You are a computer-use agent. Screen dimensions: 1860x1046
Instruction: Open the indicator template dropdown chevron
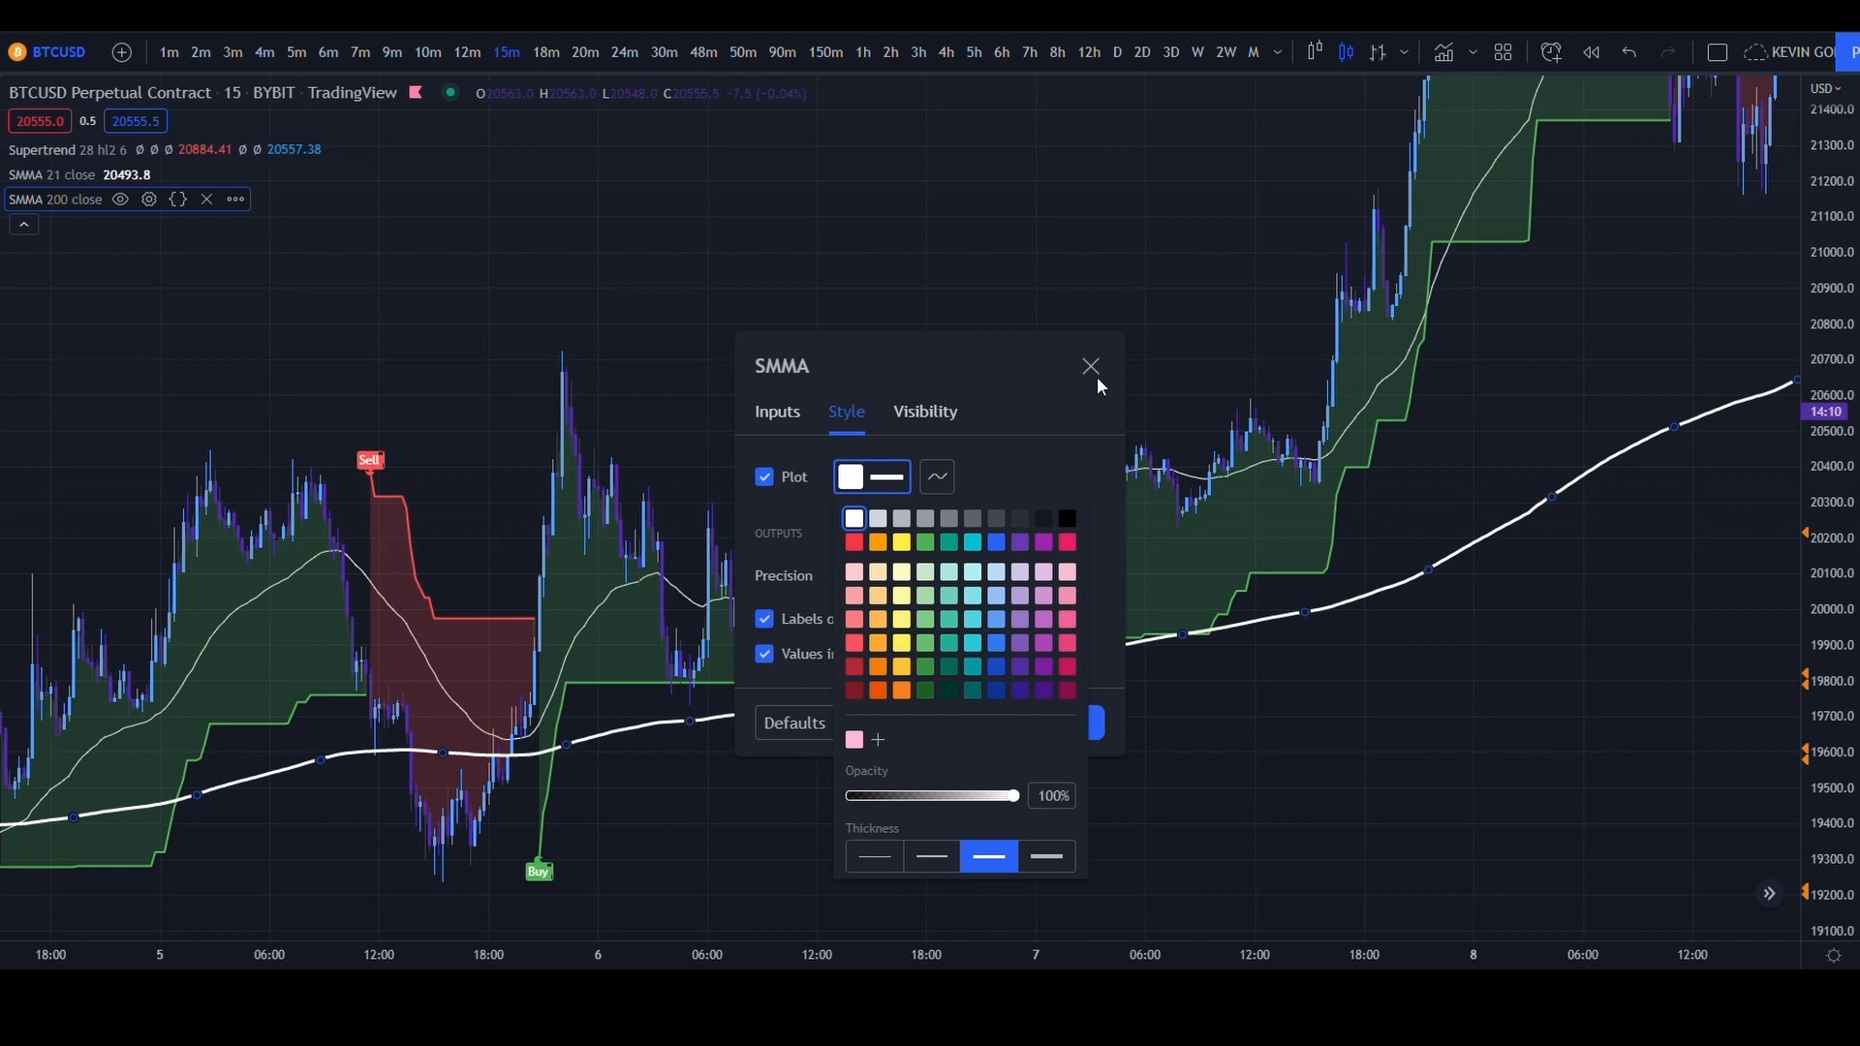pyautogui.click(x=1473, y=52)
